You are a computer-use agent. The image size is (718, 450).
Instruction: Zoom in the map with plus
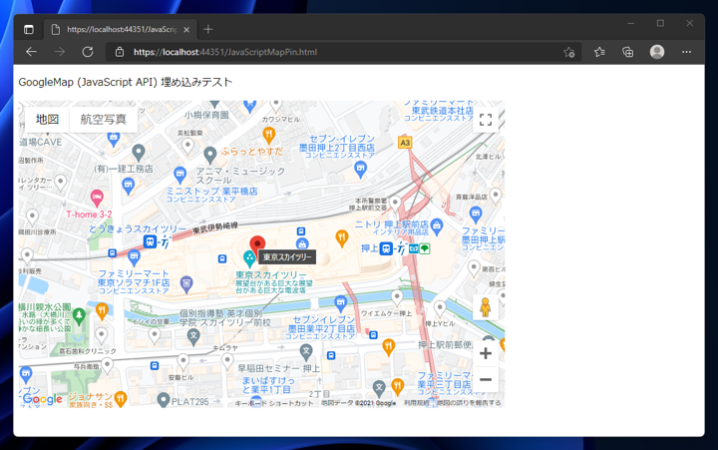pos(486,353)
